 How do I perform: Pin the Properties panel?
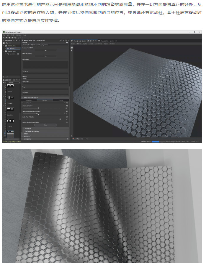pos(61,40)
